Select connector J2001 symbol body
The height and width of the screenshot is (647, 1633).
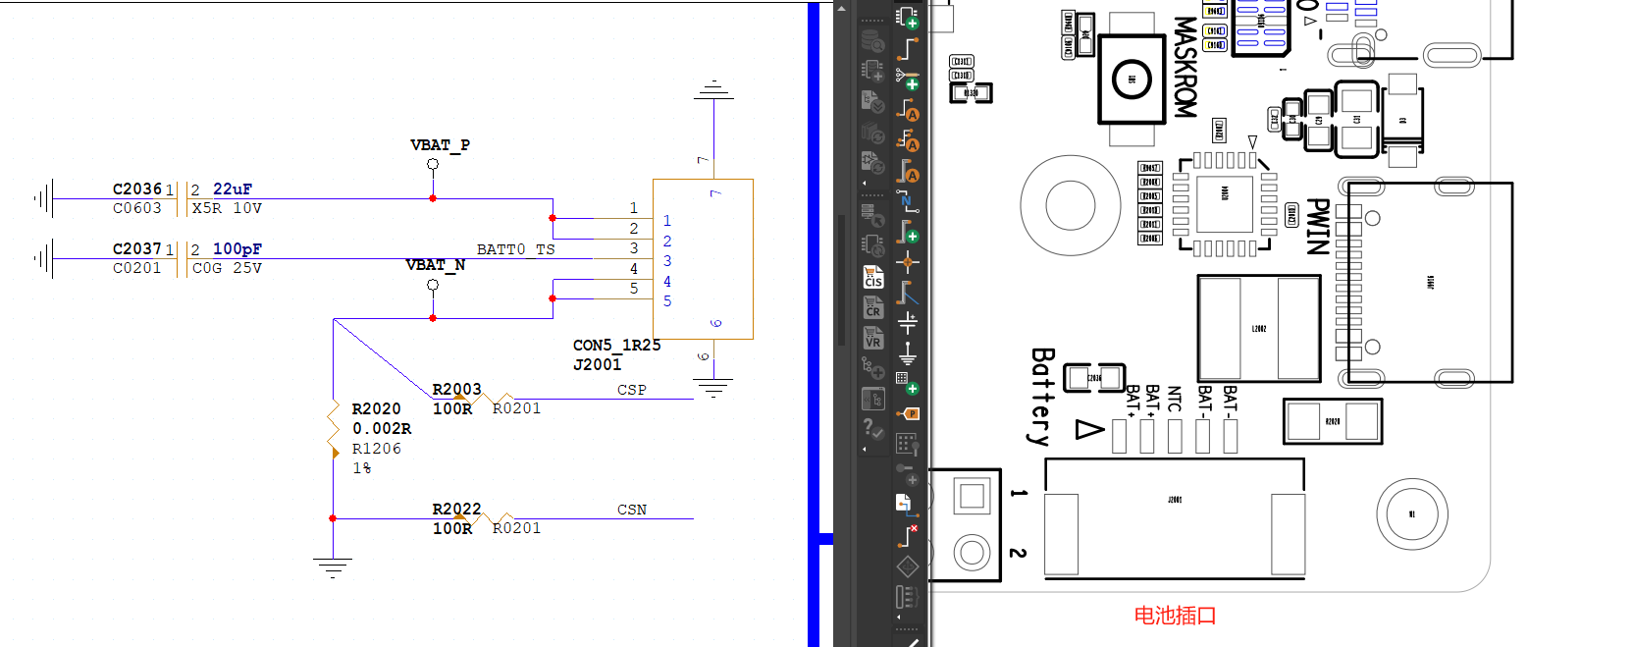click(x=703, y=259)
